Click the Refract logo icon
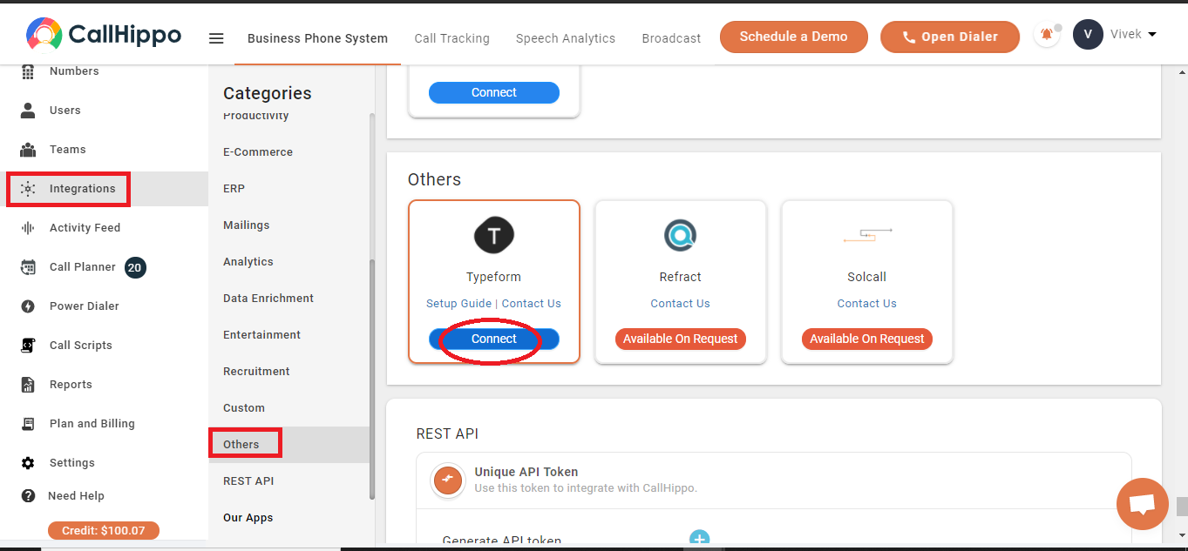This screenshot has height=551, width=1188. (x=680, y=235)
